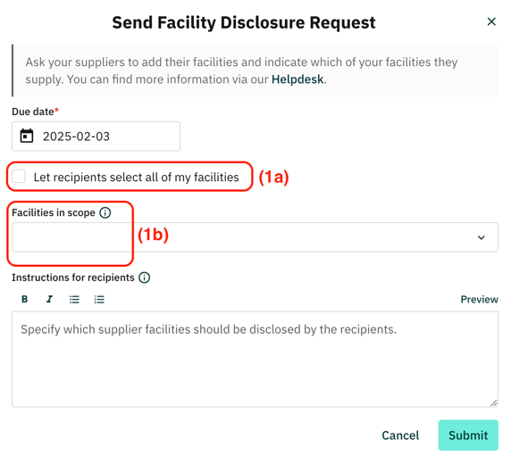Toggle italic formatting in instructions editor

[x=49, y=299]
